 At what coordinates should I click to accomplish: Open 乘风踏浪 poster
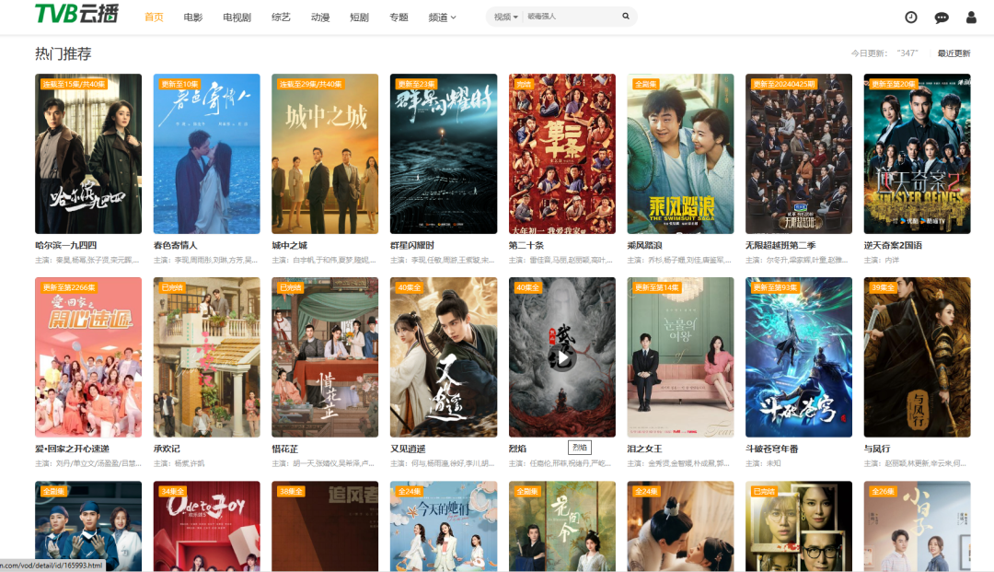point(681,154)
